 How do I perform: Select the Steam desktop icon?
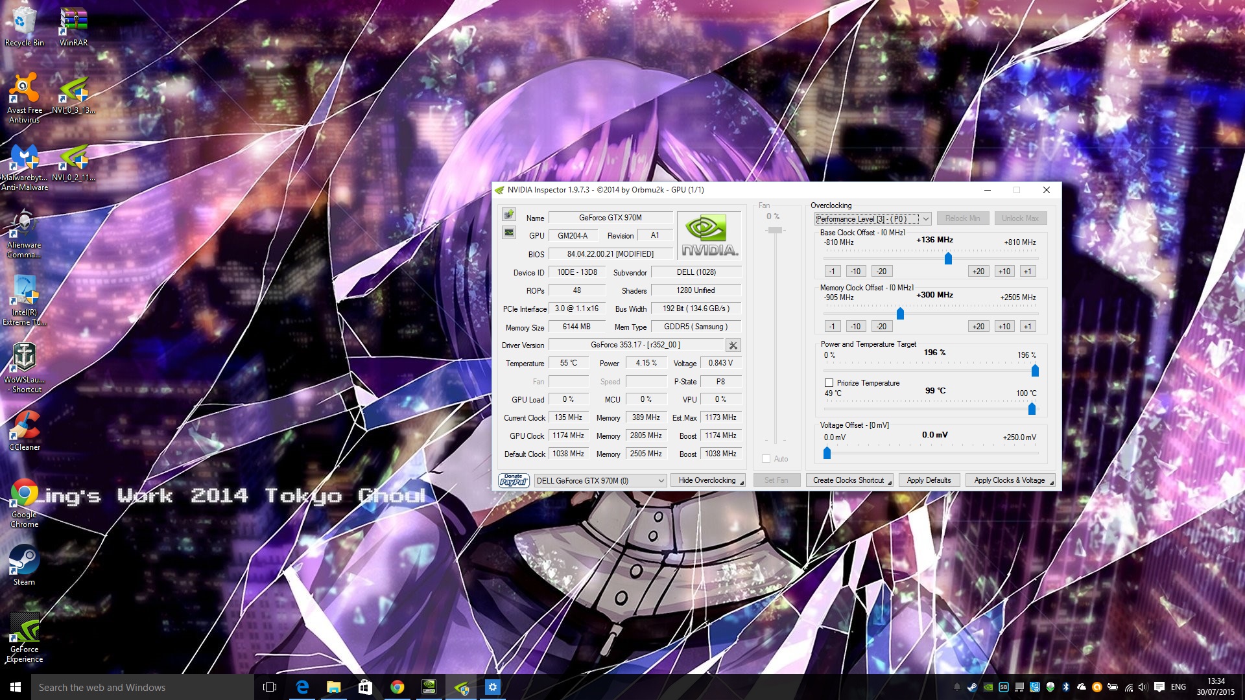point(24,565)
